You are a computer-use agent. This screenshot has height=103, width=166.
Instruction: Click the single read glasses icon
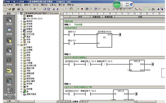point(104,9)
